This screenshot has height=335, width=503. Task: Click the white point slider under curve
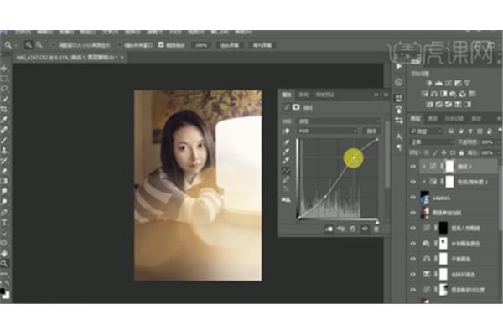point(377,222)
